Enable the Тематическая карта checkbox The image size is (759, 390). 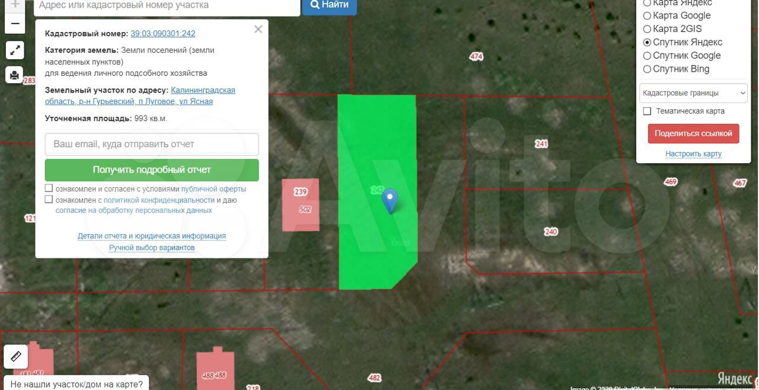pos(647,111)
